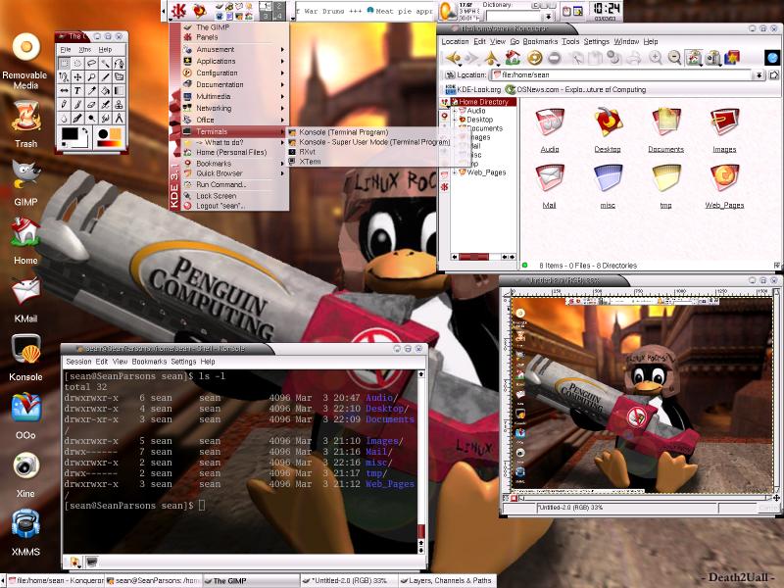This screenshot has width=784, height=588.
Task: Switch to virtual desktop 3 in pager
Action: [x=266, y=16]
